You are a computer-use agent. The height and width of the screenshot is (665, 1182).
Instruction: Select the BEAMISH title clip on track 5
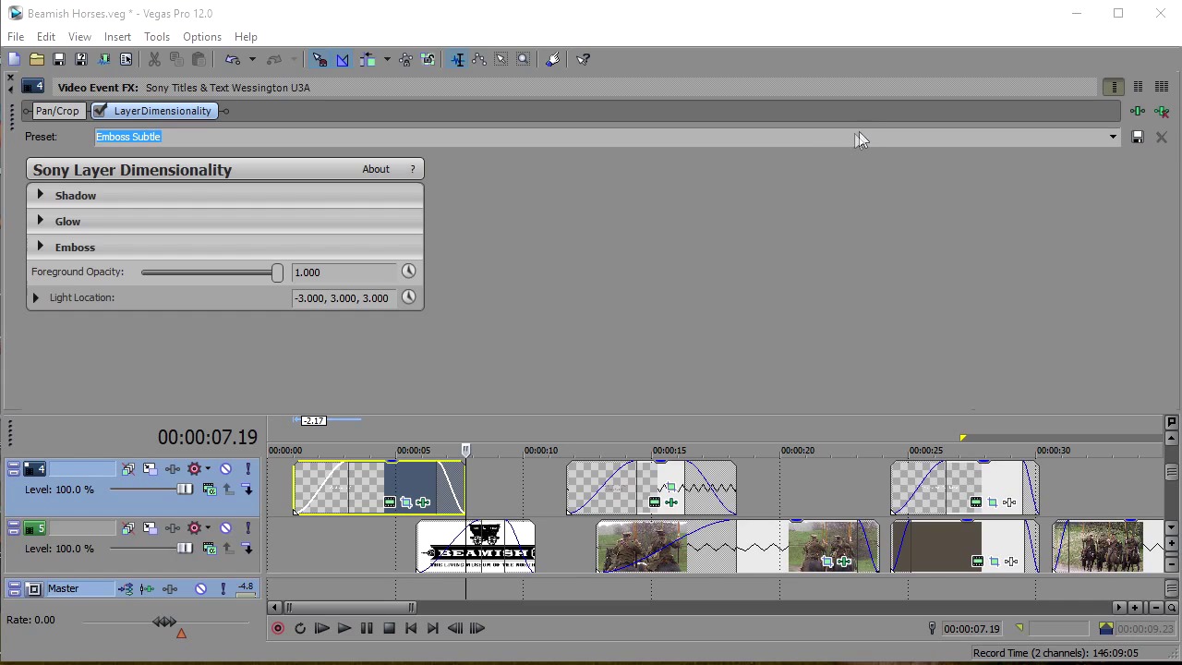coord(476,547)
